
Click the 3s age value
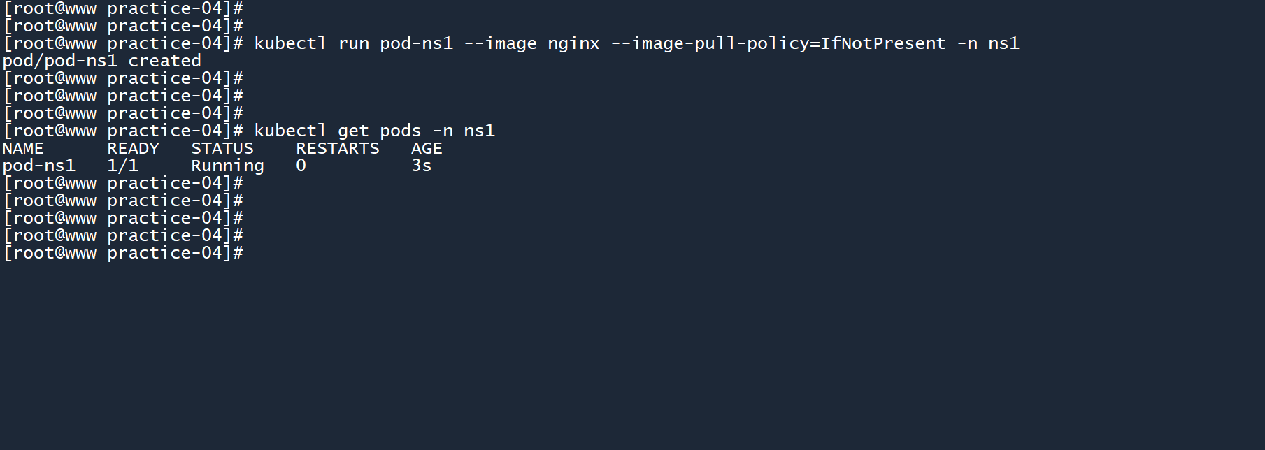click(x=421, y=166)
